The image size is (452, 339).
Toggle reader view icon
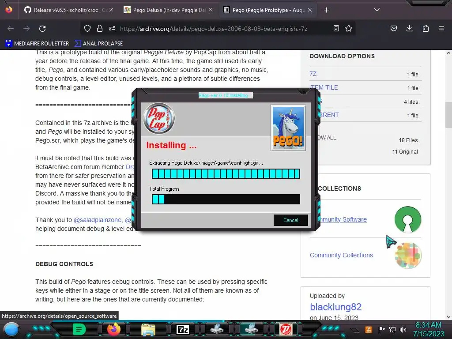[x=336, y=28]
